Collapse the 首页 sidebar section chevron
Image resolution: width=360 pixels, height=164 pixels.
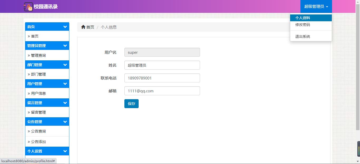pos(65,27)
